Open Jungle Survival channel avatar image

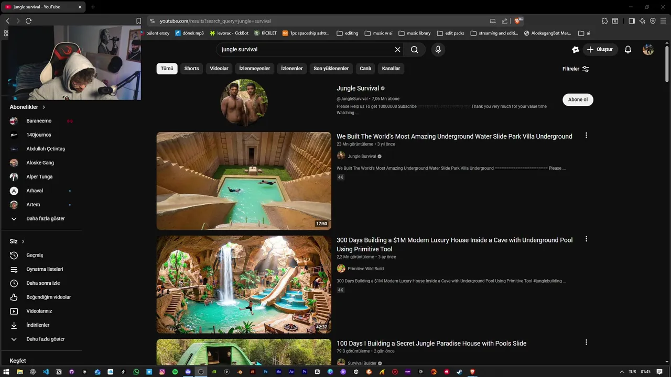244,102
